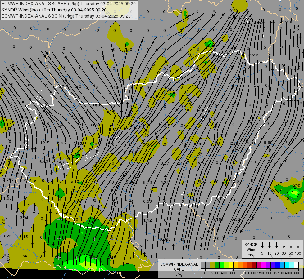
Task: Click the map value '0.152'
Action: tap(218, 219)
